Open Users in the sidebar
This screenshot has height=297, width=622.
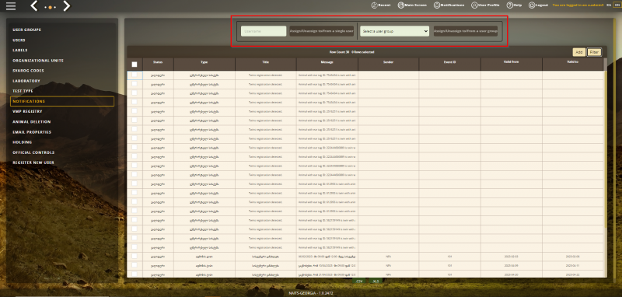click(x=19, y=40)
